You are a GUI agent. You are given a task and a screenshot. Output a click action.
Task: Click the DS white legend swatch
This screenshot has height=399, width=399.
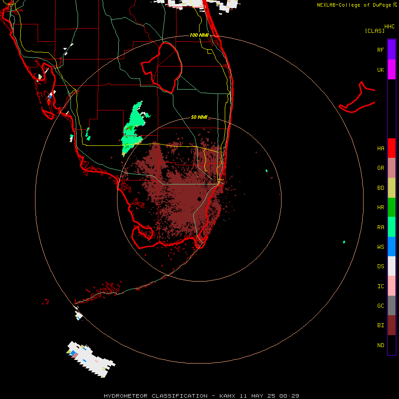pos(391,266)
